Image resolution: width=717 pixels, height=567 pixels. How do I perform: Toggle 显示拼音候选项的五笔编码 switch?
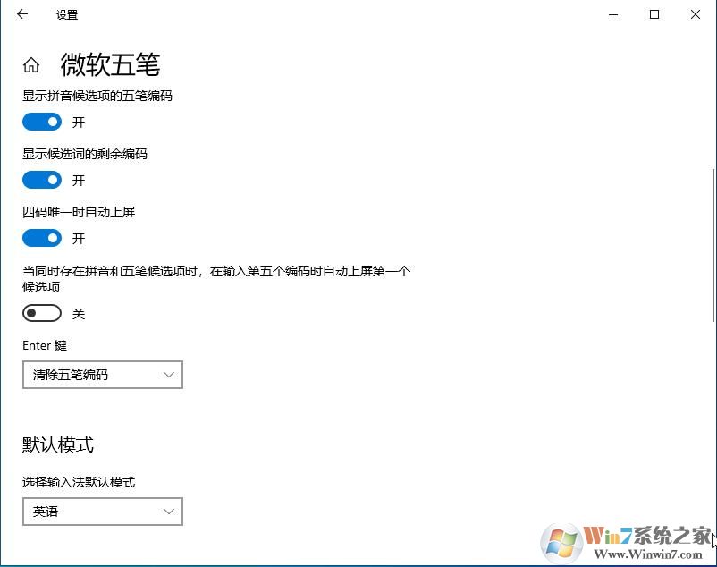42,123
